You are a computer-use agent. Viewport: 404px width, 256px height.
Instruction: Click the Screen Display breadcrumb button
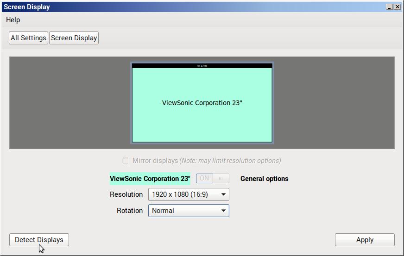[x=74, y=38]
